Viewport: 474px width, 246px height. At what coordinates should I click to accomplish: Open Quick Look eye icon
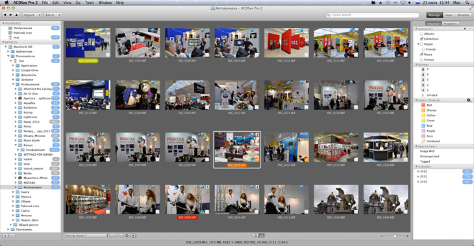click(127, 236)
